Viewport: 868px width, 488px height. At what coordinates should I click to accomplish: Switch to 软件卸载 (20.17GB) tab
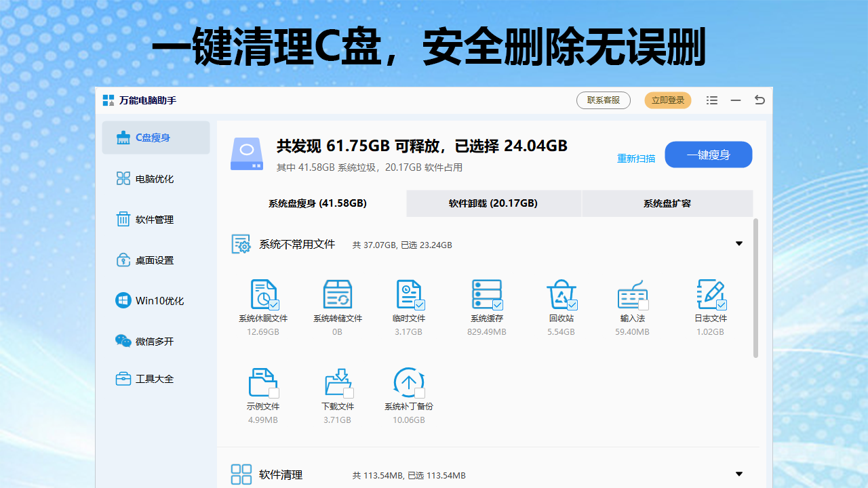(x=493, y=203)
